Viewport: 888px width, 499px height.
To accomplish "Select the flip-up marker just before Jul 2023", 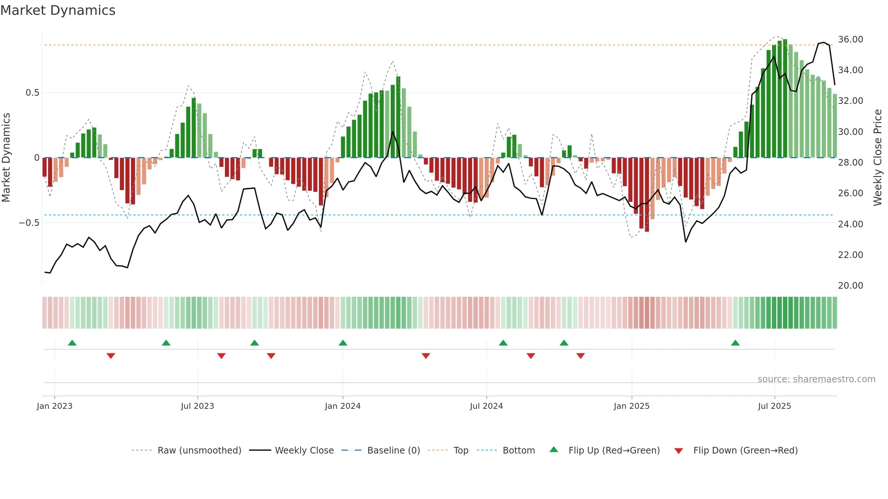I will tap(166, 343).
